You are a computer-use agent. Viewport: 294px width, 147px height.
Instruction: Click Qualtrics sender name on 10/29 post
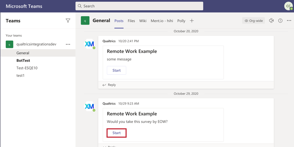click(109, 103)
